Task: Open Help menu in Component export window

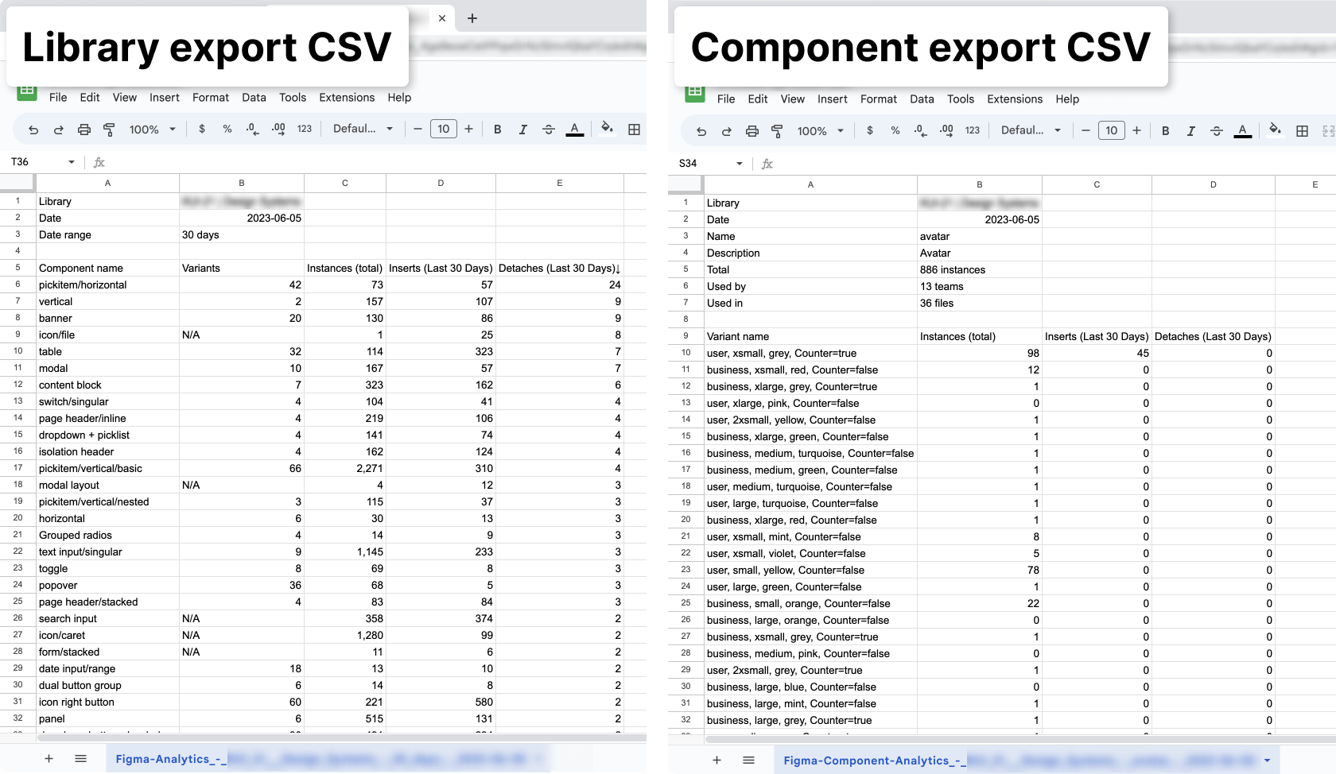Action: click(x=1067, y=99)
